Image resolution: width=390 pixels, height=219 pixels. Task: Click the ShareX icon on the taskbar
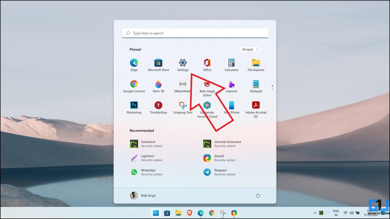pyautogui.click(x=234, y=213)
